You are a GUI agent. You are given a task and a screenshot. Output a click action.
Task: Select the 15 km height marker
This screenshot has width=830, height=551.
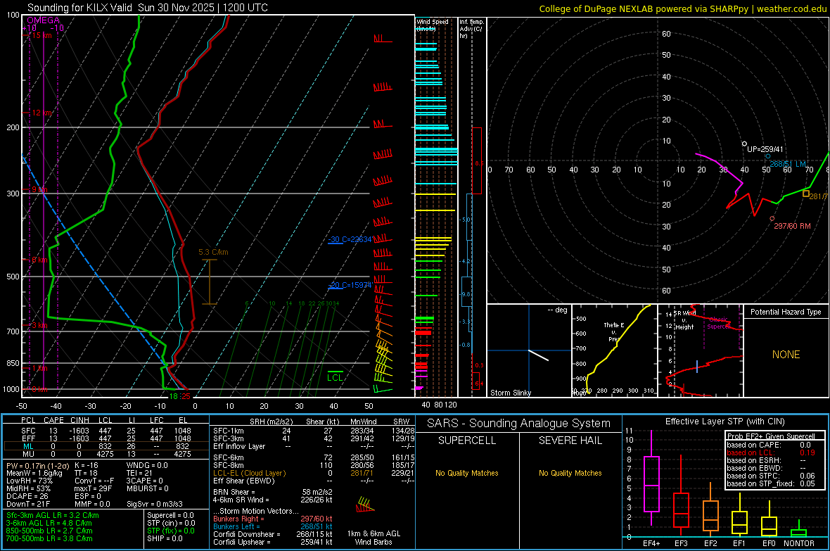(41, 35)
